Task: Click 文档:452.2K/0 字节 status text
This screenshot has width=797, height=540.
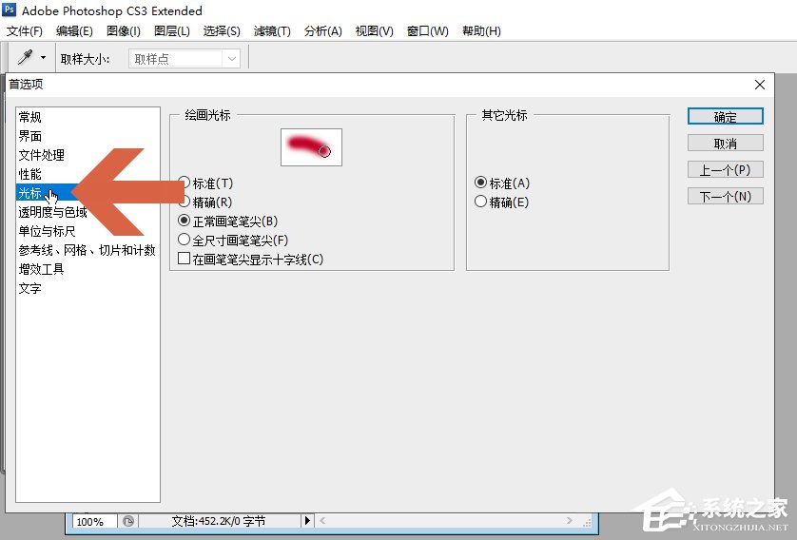Action: (219, 521)
